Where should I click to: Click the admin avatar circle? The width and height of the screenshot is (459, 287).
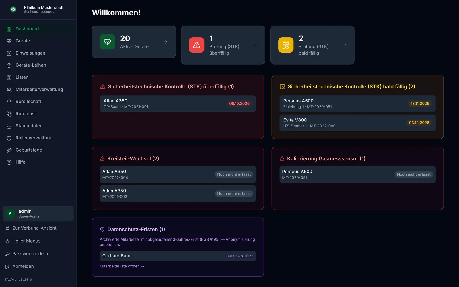tap(10, 214)
